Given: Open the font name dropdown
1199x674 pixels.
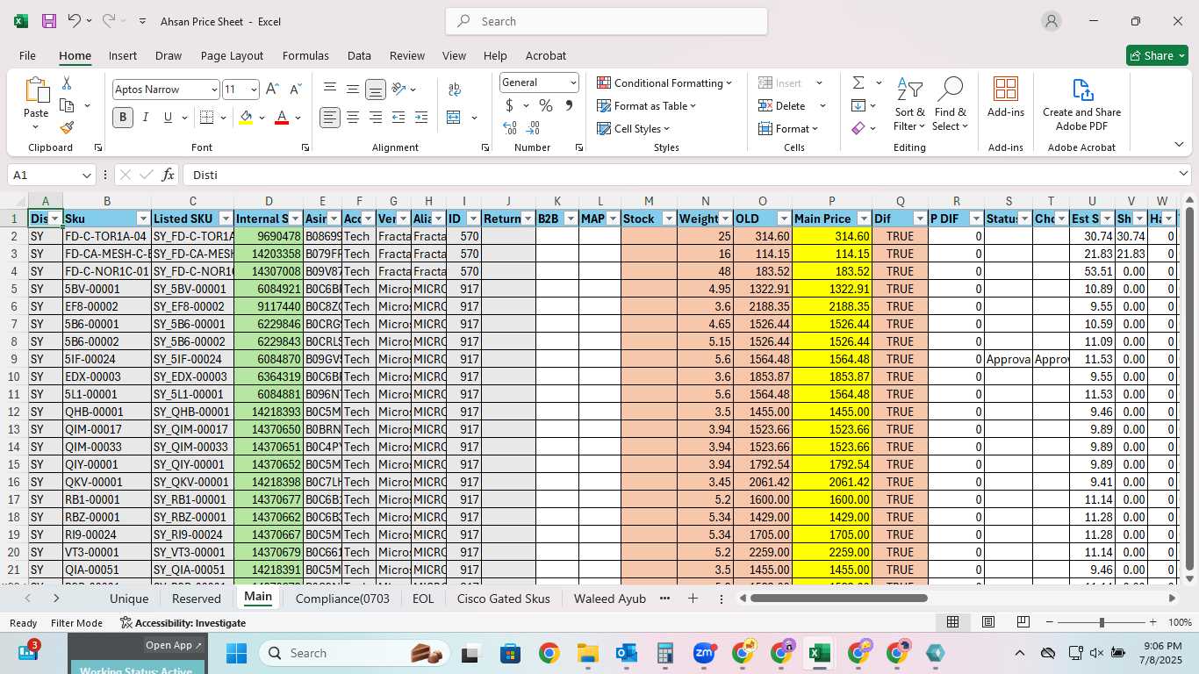Looking at the screenshot, I should click(213, 90).
